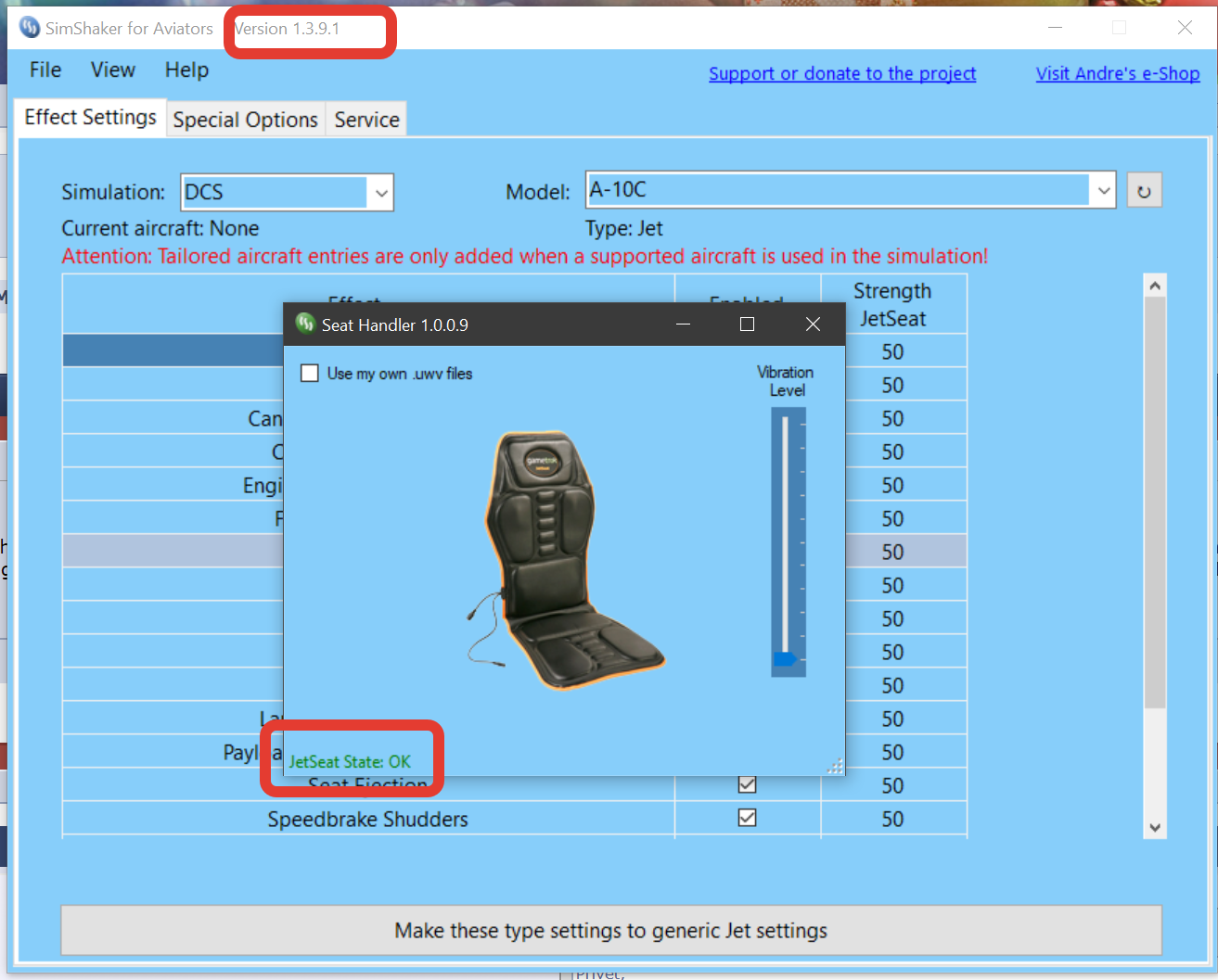Image resolution: width=1218 pixels, height=980 pixels.
Task: Open Support or donate to the project link
Action: point(842,74)
